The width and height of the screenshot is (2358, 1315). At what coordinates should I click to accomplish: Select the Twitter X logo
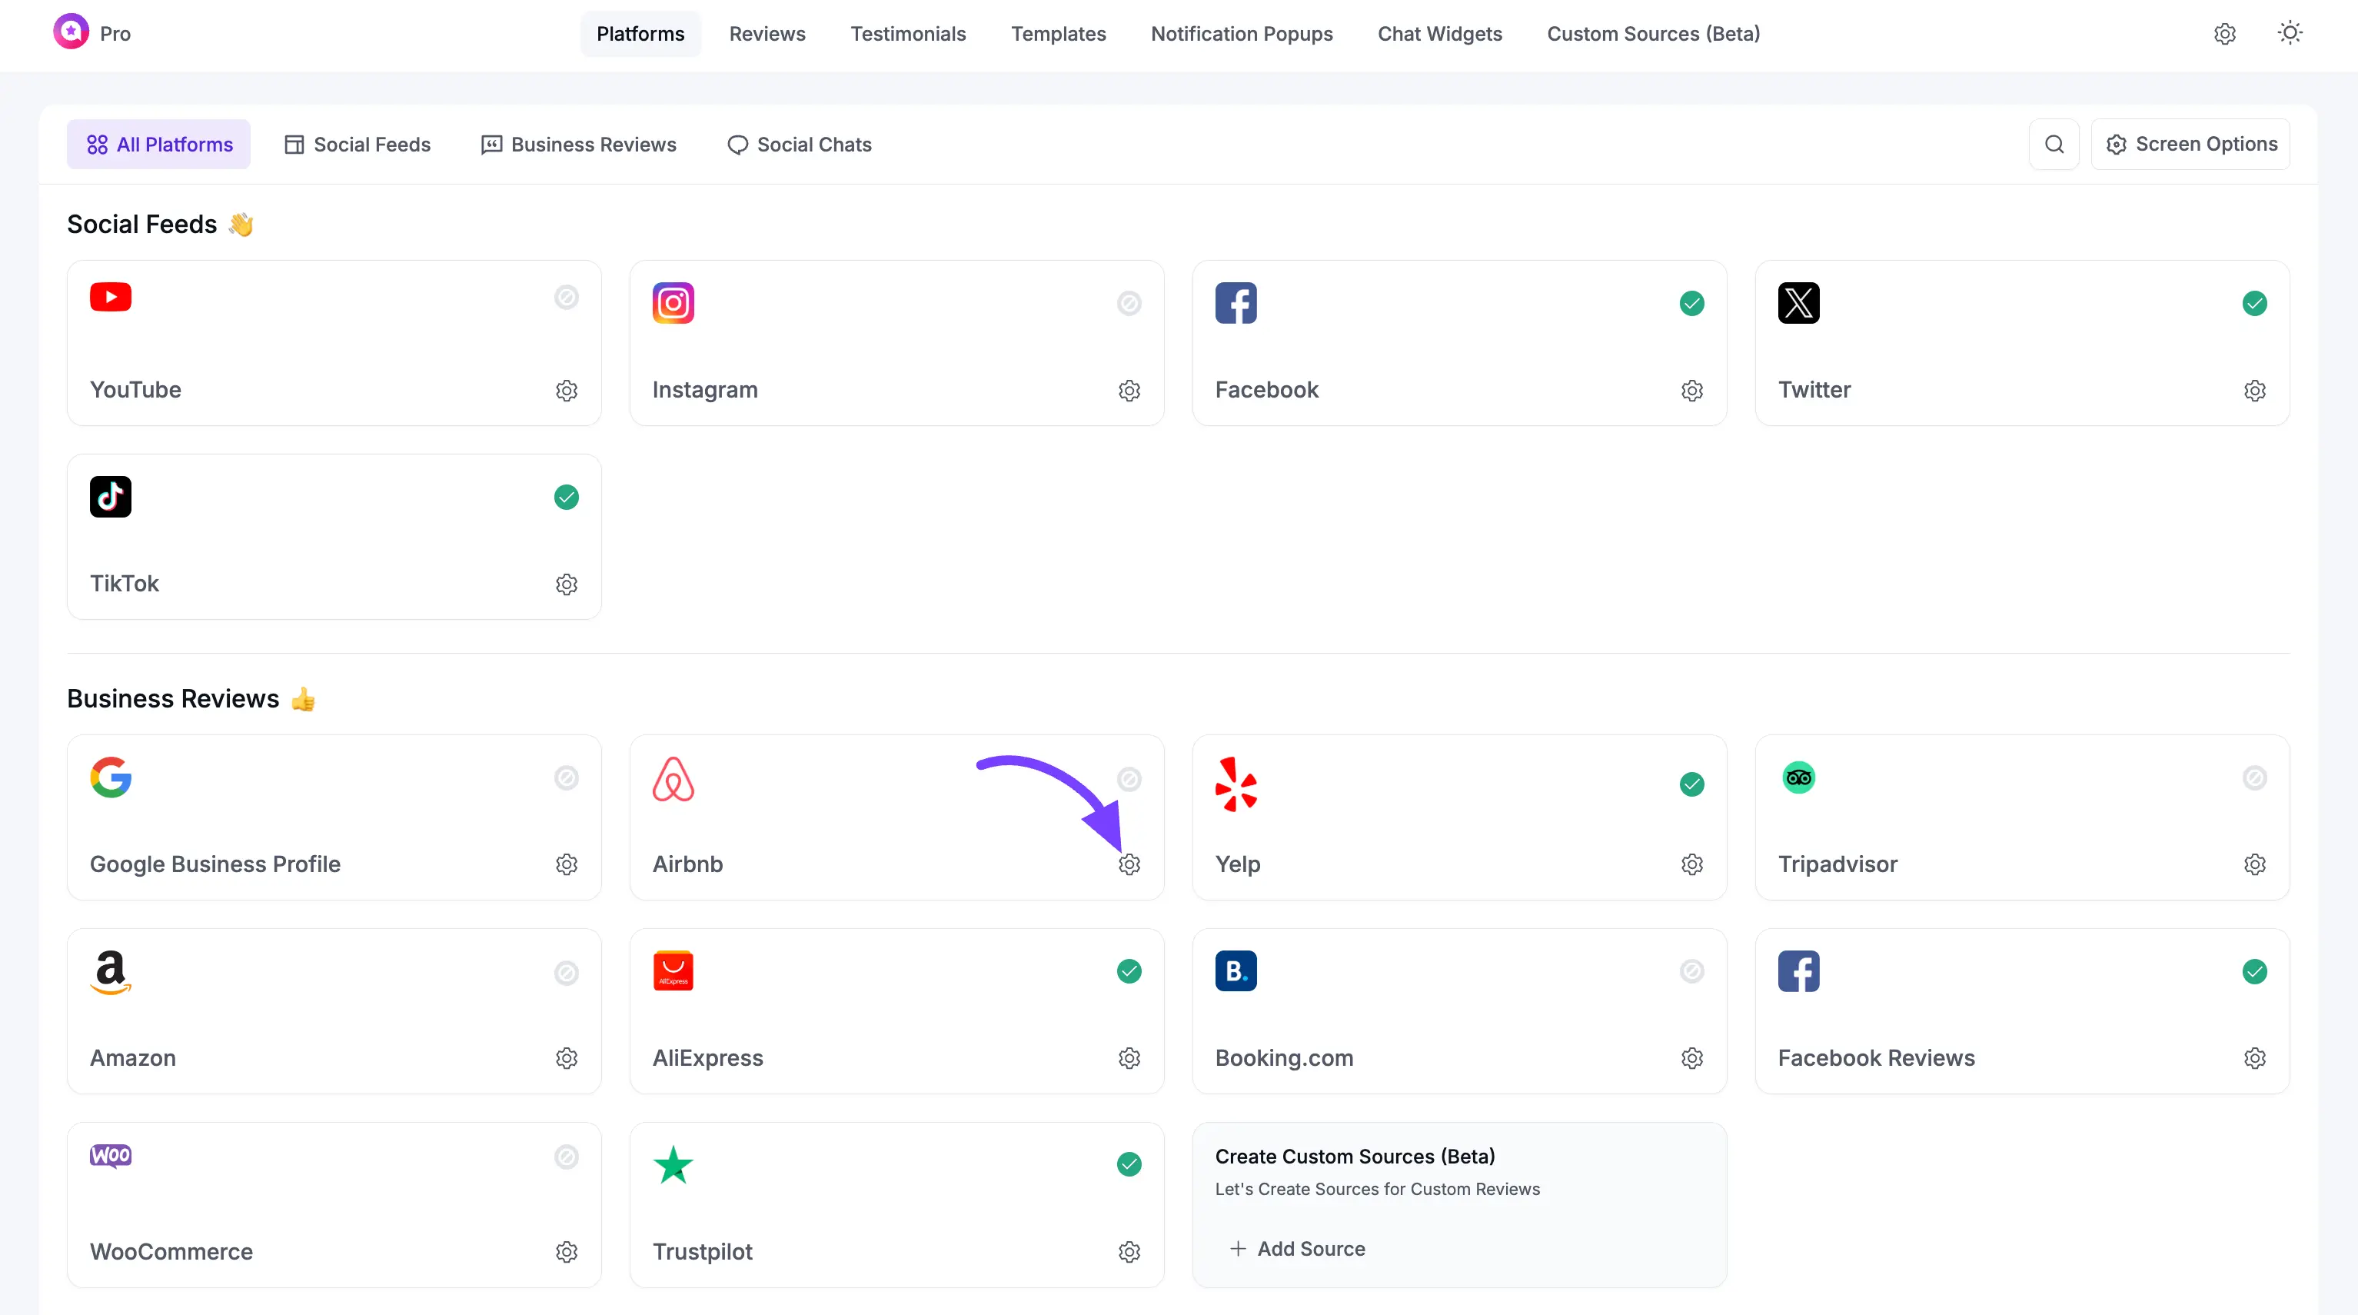click(x=1798, y=303)
